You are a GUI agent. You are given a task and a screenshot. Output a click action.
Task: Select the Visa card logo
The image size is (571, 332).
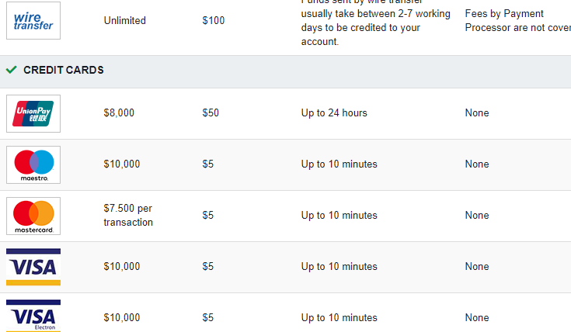coord(33,267)
